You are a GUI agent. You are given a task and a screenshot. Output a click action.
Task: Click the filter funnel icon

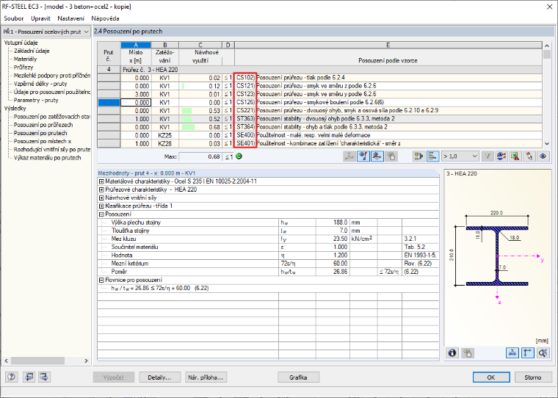point(488,156)
